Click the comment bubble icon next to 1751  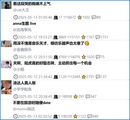[98, 37]
